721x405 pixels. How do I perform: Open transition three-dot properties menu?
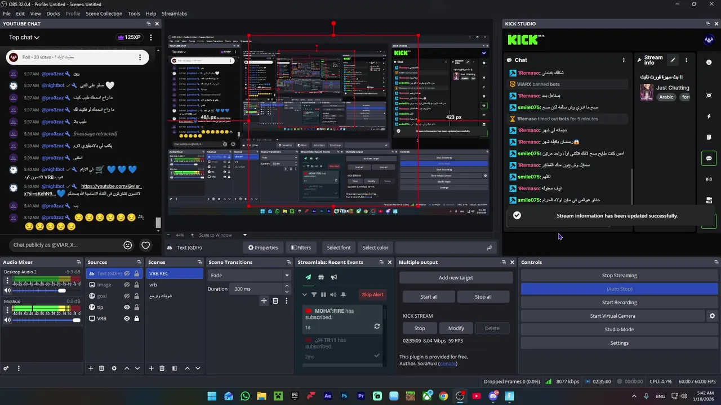(x=286, y=301)
